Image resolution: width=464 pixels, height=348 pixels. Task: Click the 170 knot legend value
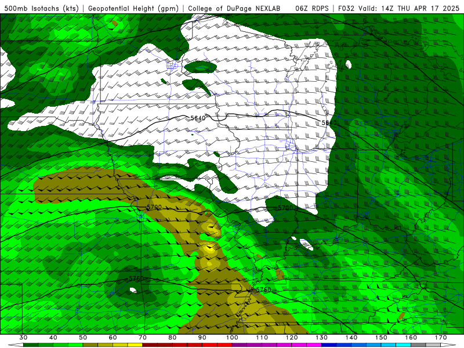point(441,338)
